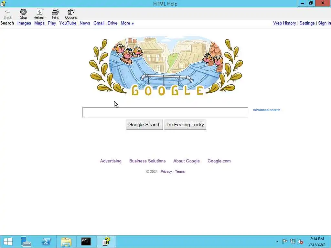Open Google Settings link
331x248 pixels.
pos(307,23)
